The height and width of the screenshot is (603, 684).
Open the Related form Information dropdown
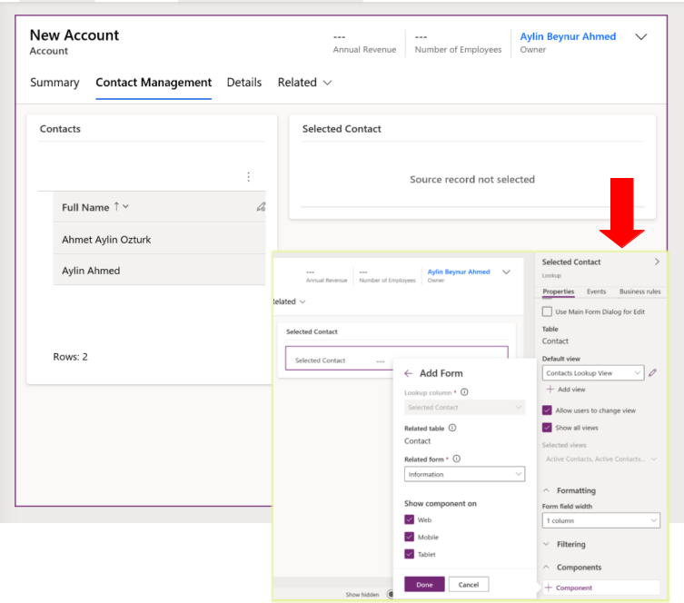pyautogui.click(x=464, y=474)
